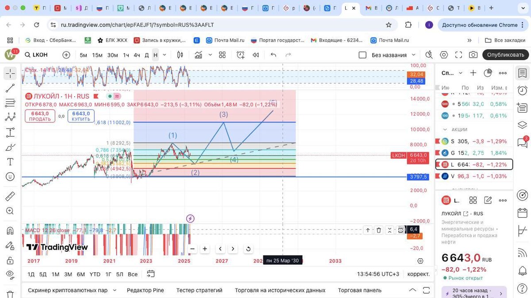Select the Elliott wave patterns tool
This screenshot has width=531, height=298.
pyautogui.click(x=10, y=117)
